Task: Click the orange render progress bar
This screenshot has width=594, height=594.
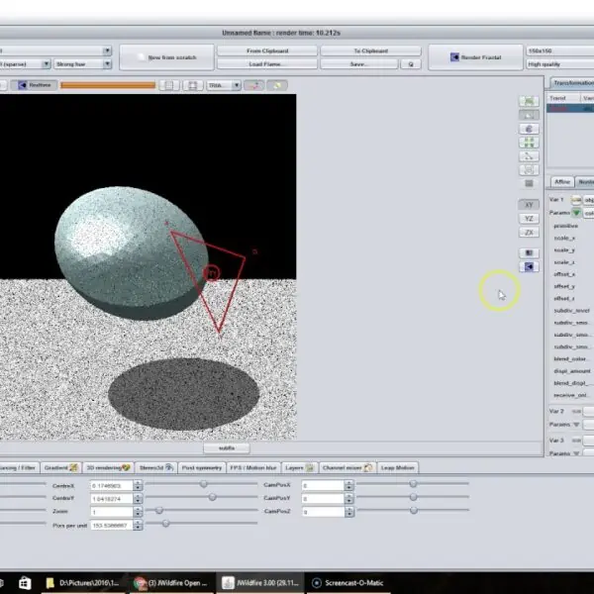Action: click(x=108, y=85)
